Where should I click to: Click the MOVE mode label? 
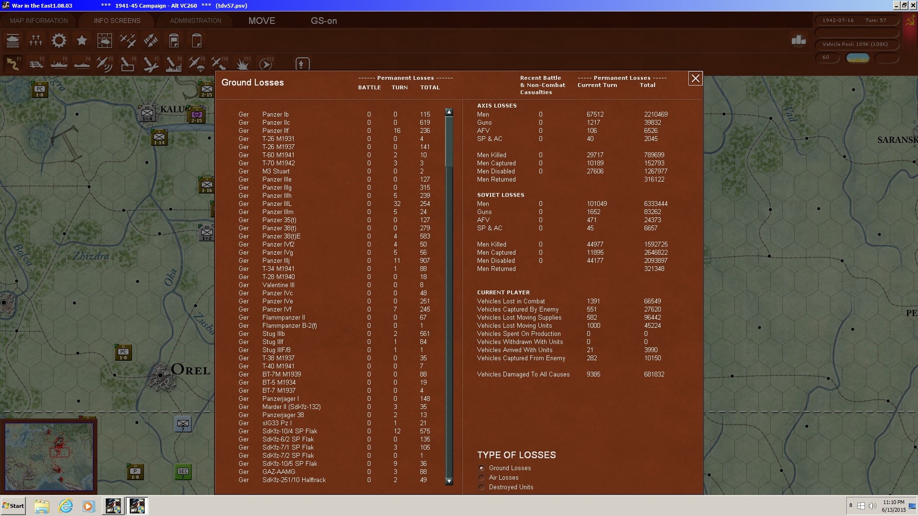coord(262,21)
